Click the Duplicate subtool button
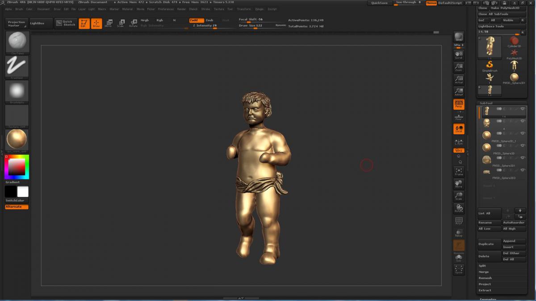The image size is (536, 301). tap(489, 244)
